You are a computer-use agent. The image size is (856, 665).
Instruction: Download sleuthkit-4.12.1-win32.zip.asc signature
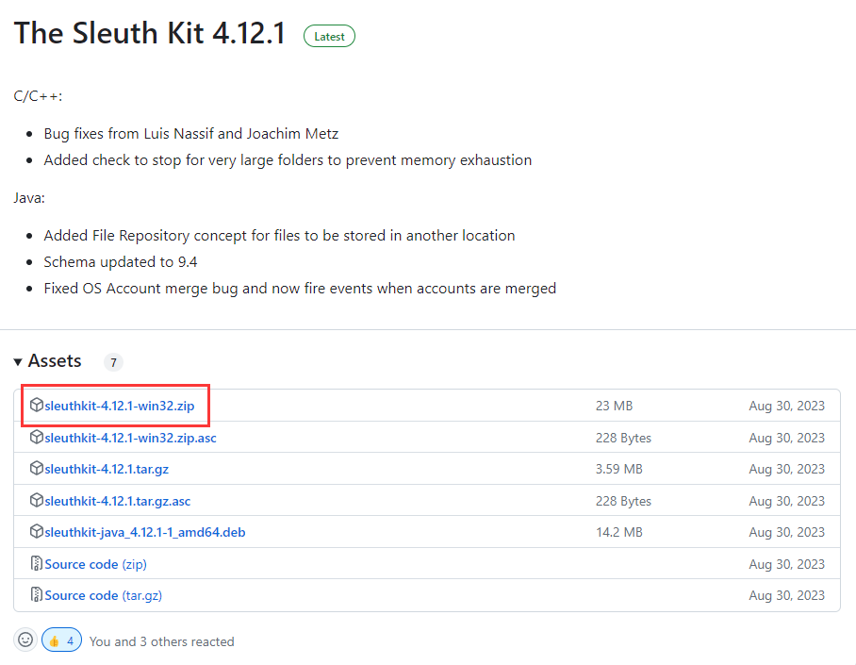[x=130, y=438]
